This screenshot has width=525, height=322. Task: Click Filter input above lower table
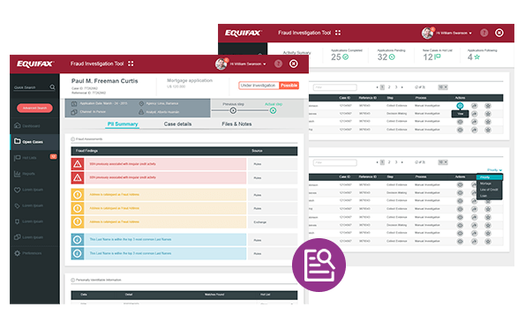tap(334, 162)
